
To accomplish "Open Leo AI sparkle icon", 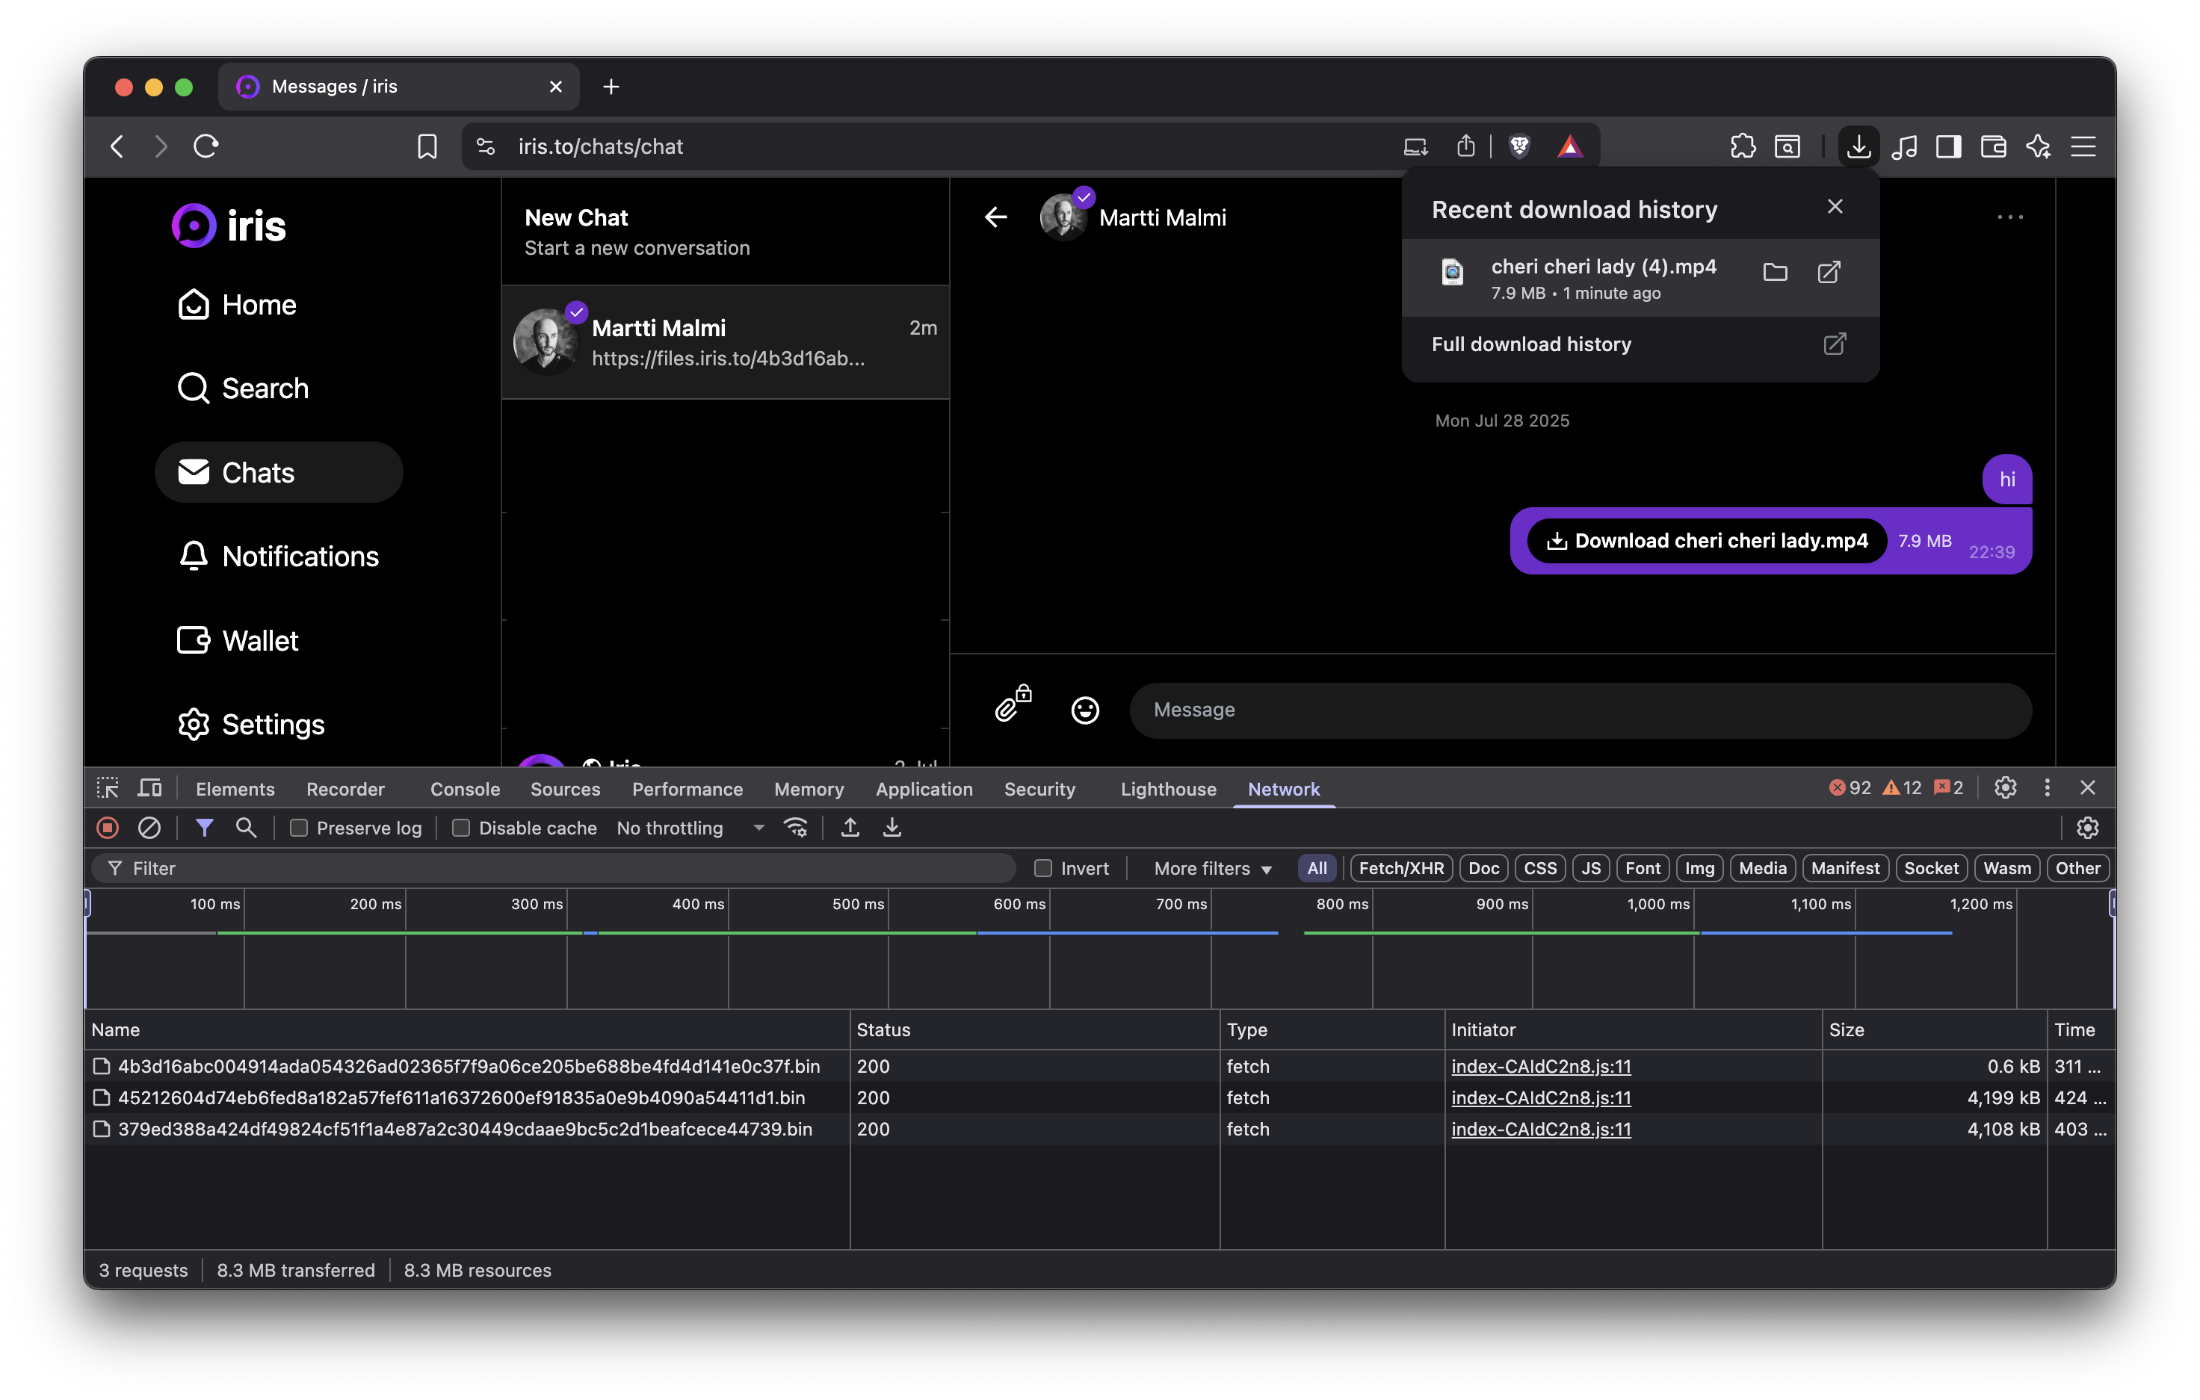I will [2037, 146].
